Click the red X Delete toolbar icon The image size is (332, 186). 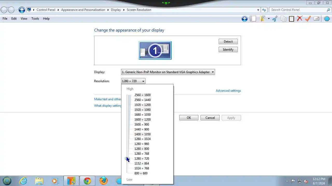pyautogui.click(x=300, y=19)
